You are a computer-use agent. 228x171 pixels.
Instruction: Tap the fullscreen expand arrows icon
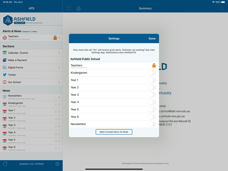[x=68, y=8]
